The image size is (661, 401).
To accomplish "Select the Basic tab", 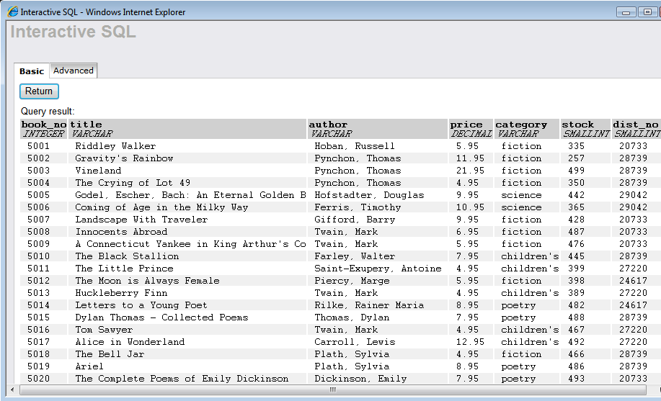I will [32, 71].
